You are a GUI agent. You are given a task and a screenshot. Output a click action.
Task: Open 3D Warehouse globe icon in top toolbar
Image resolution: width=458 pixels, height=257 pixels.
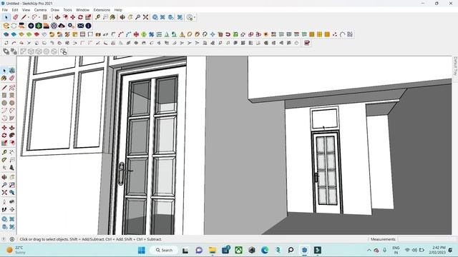coord(155,17)
